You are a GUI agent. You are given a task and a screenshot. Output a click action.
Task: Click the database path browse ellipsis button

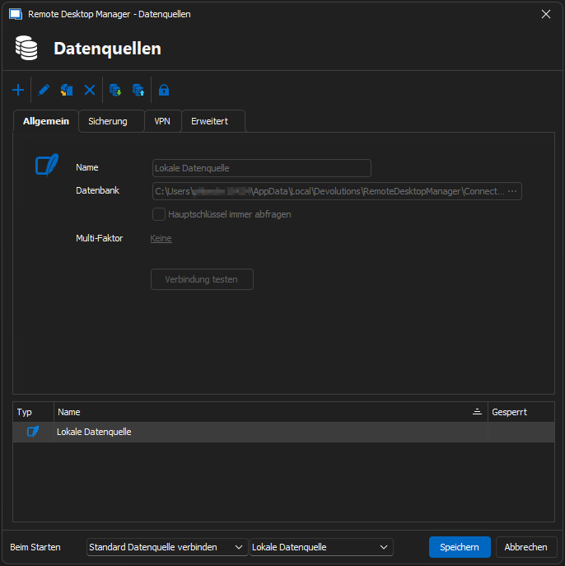coord(512,191)
